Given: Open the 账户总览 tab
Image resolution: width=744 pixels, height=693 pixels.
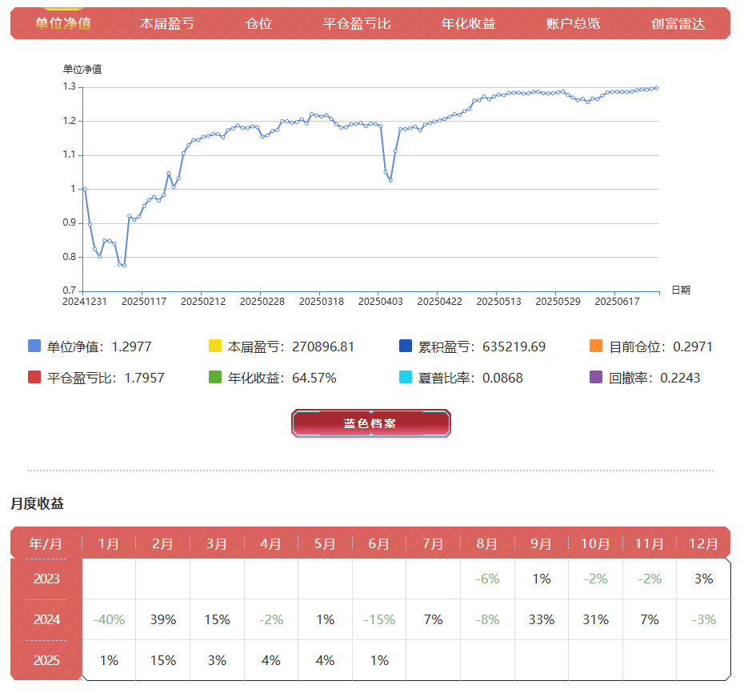Looking at the screenshot, I should (573, 23).
